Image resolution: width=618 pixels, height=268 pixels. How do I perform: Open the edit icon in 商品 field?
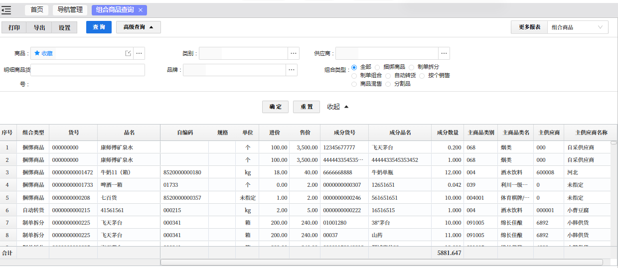tap(128, 53)
